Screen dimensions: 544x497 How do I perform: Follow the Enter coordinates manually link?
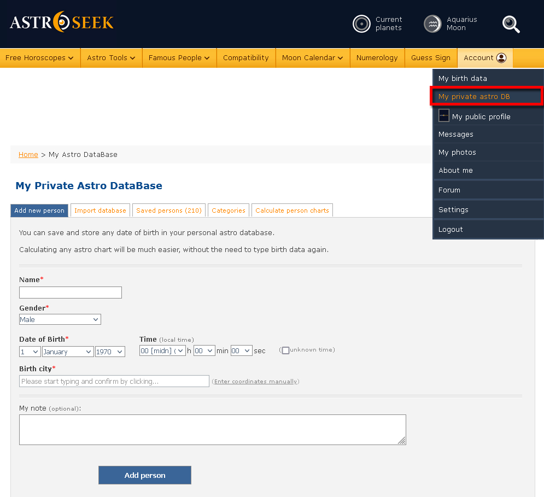[256, 382]
